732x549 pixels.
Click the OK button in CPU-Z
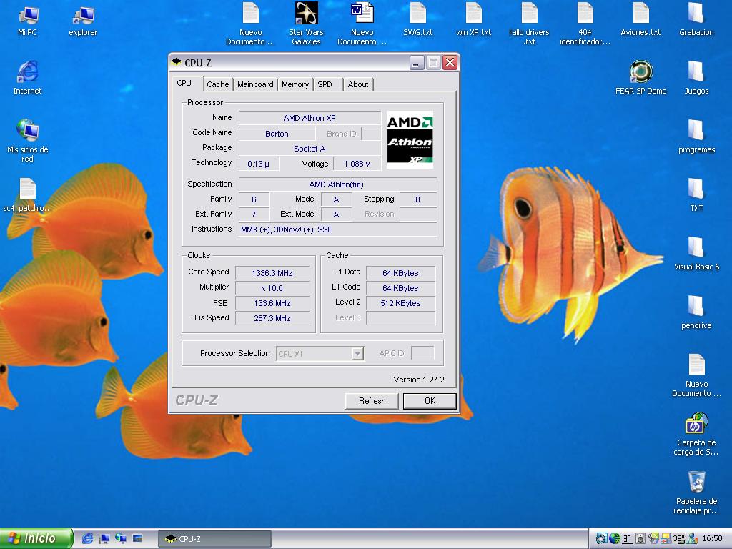(x=430, y=401)
